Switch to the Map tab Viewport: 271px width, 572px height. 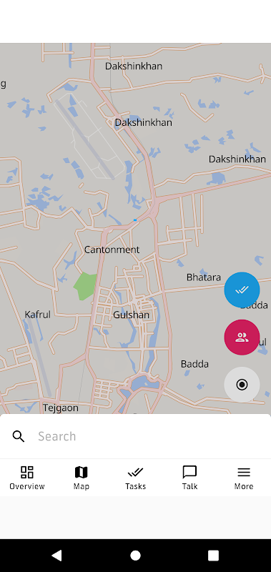point(81,478)
